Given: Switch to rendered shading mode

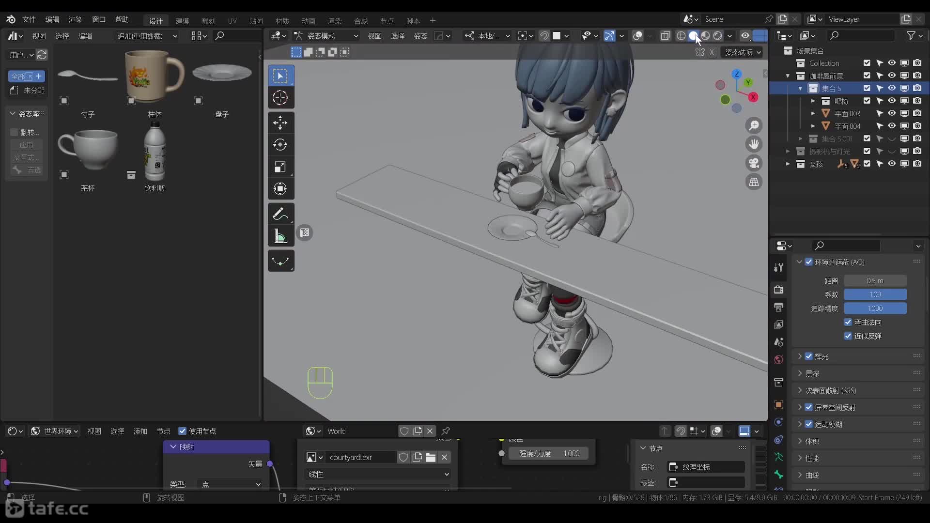Looking at the screenshot, I should (718, 36).
